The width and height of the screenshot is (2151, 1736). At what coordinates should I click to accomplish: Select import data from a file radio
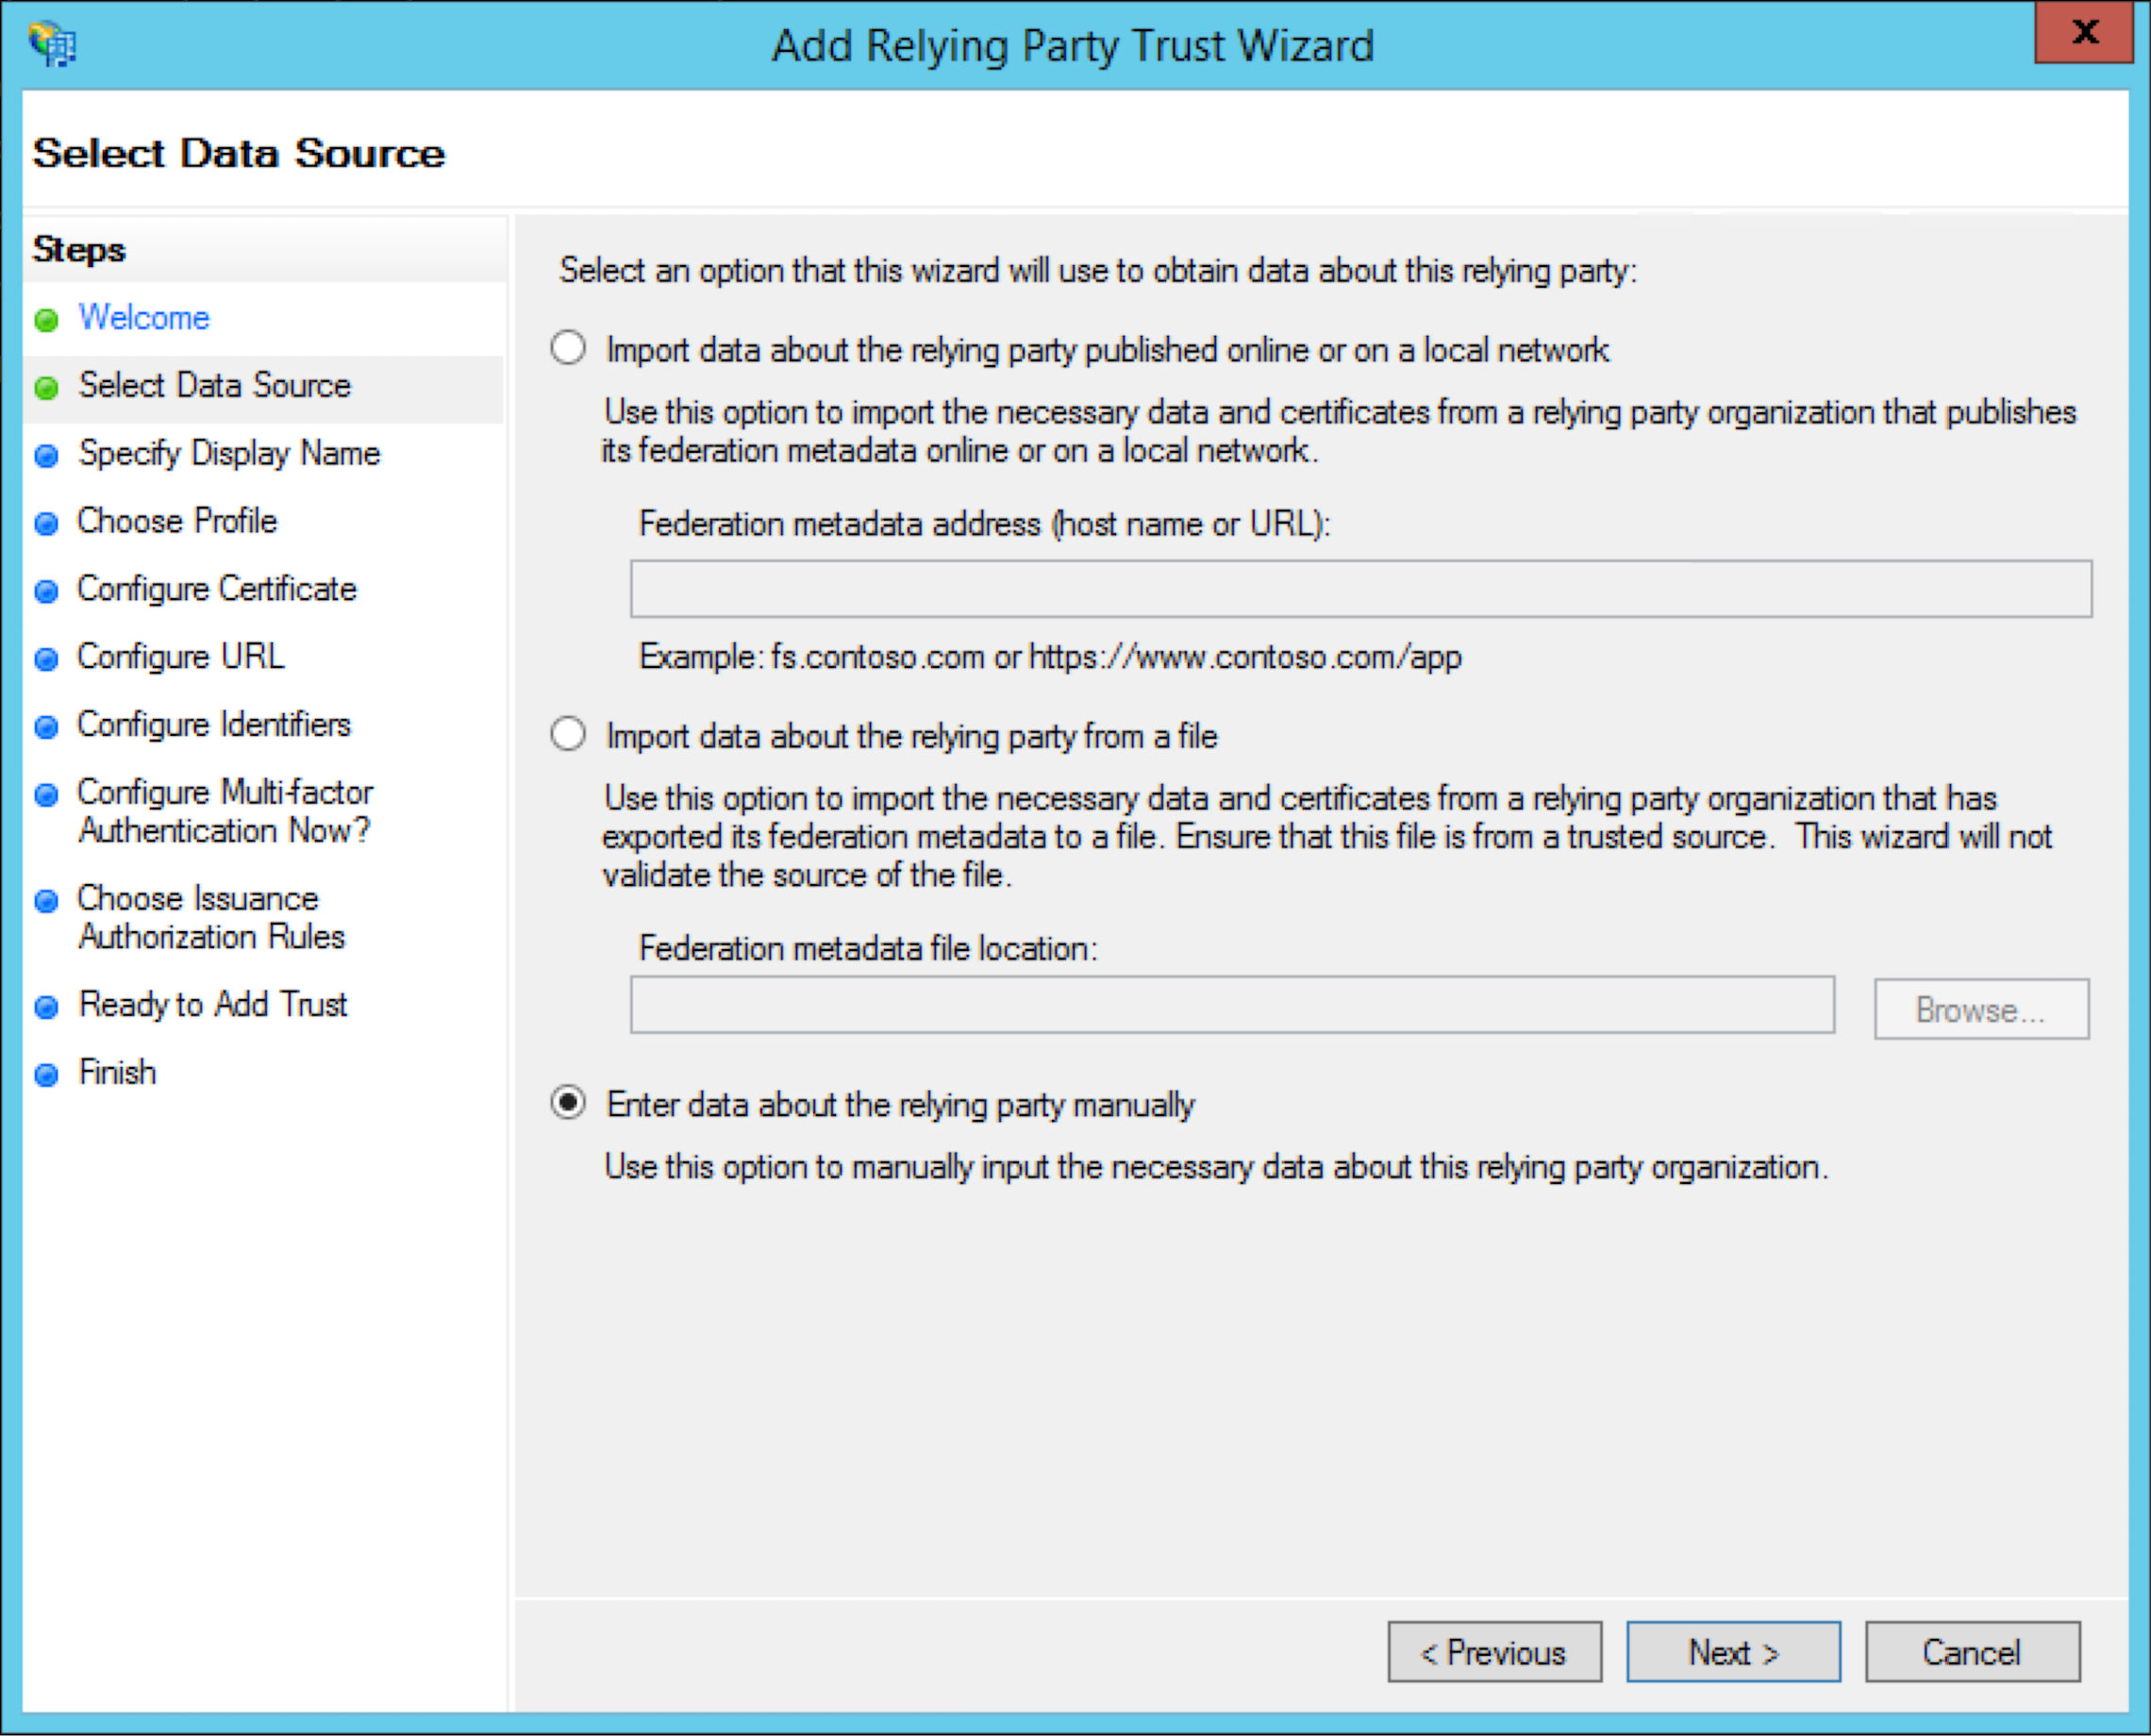coord(568,735)
